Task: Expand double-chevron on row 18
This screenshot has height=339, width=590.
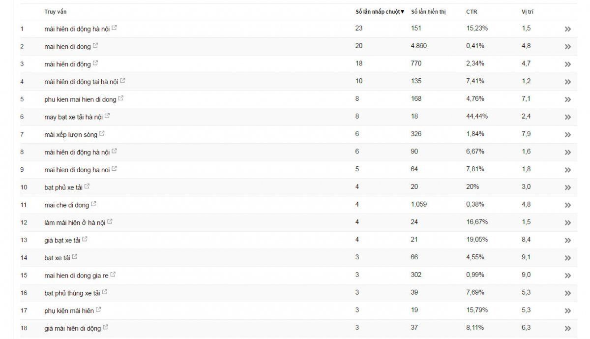Action: pos(568,329)
